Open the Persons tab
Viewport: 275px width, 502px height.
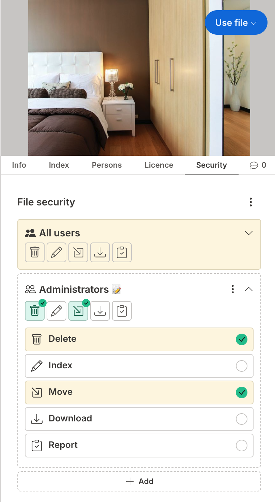[x=107, y=165]
